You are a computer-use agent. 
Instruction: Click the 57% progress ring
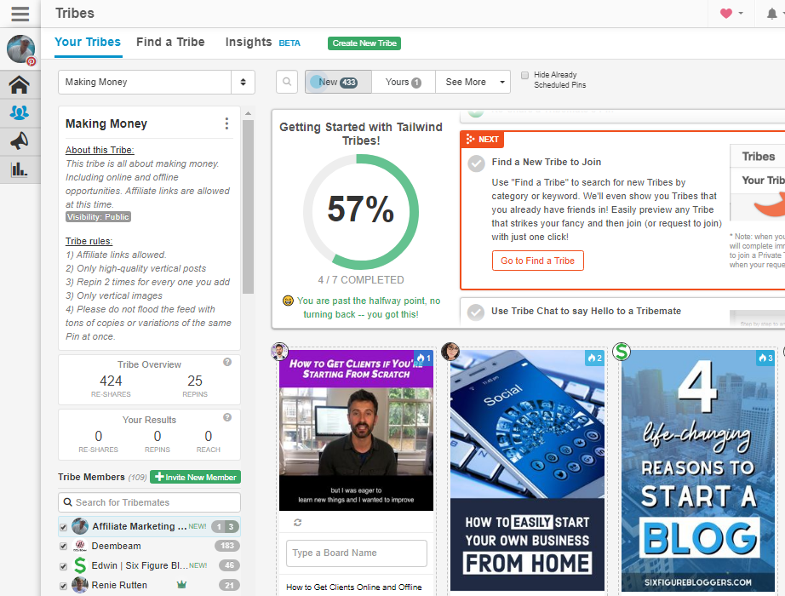(x=360, y=211)
